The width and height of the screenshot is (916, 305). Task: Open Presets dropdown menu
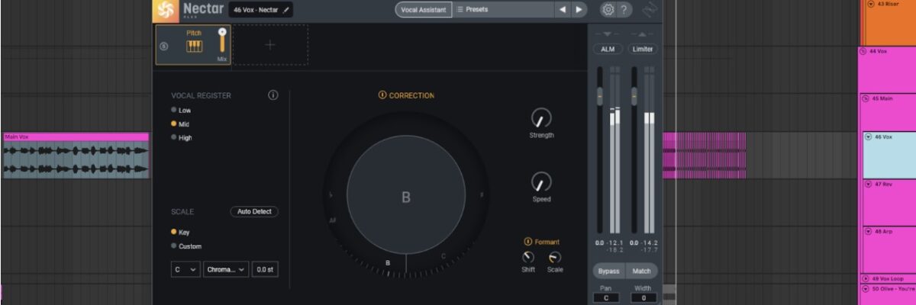coord(502,10)
